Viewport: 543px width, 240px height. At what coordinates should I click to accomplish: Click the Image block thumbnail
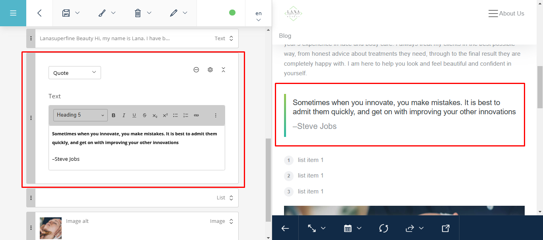tap(51, 228)
